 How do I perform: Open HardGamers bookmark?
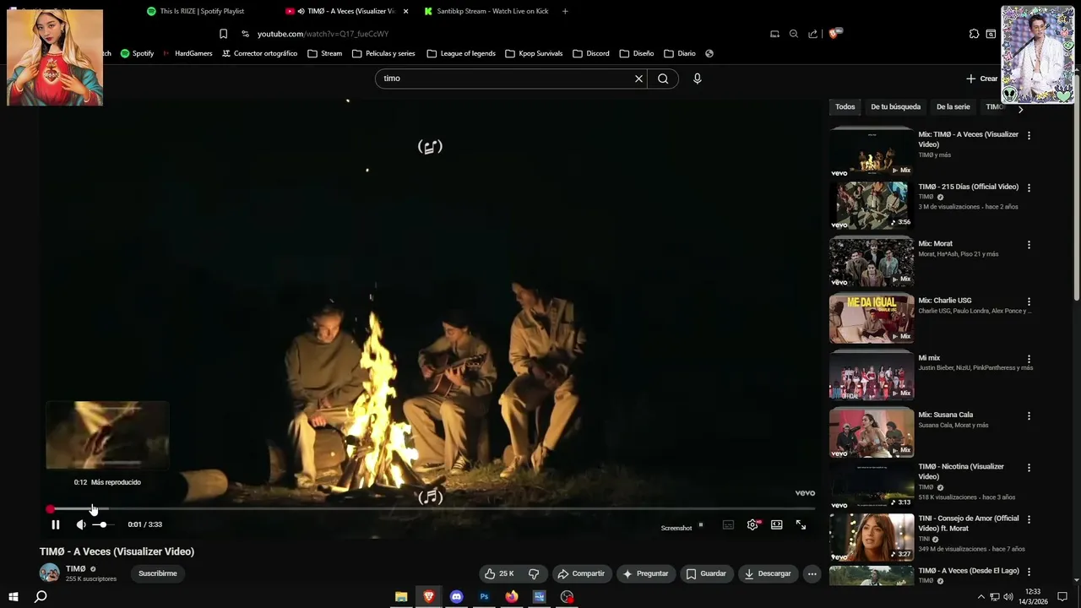click(187, 53)
